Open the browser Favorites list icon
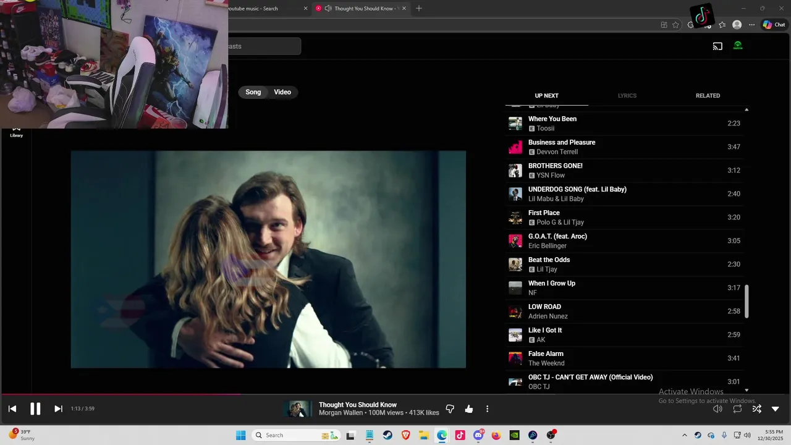 tap(722, 25)
